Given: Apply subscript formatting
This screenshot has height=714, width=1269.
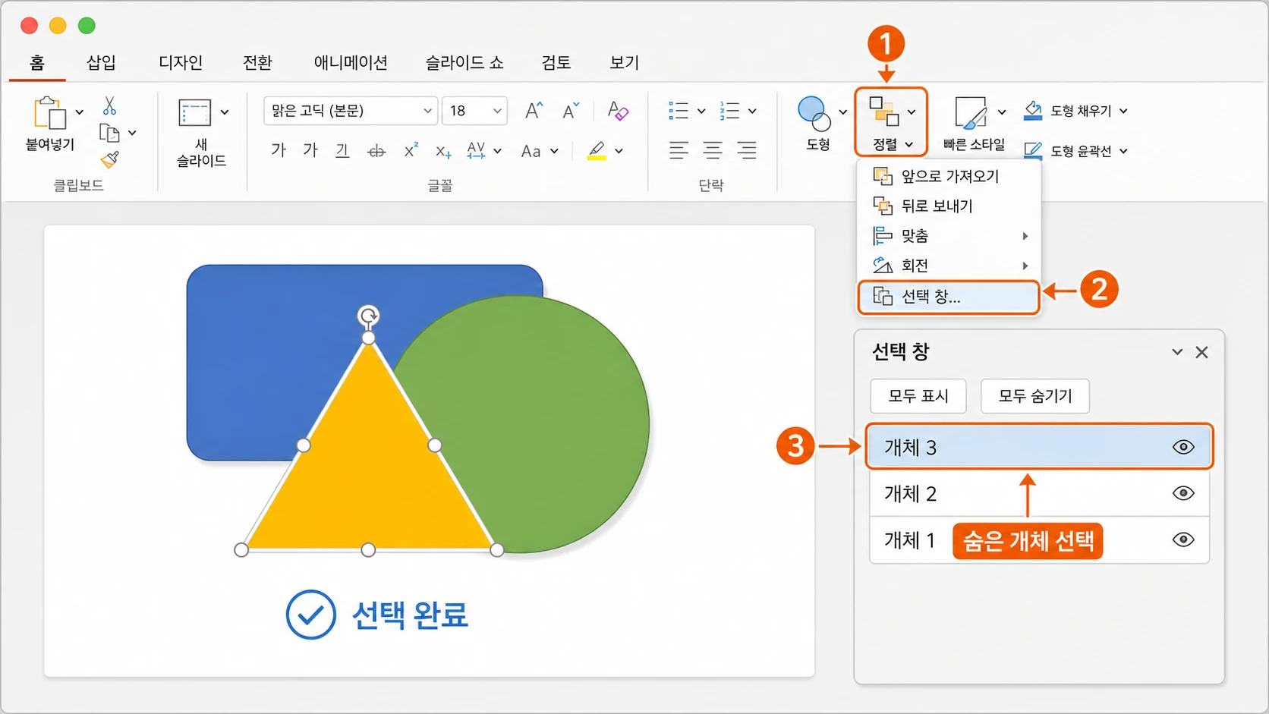Looking at the screenshot, I should click(x=444, y=152).
